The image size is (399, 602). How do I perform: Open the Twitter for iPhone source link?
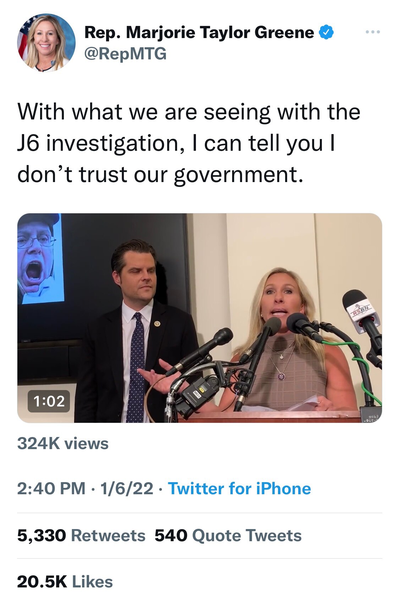point(239,488)
